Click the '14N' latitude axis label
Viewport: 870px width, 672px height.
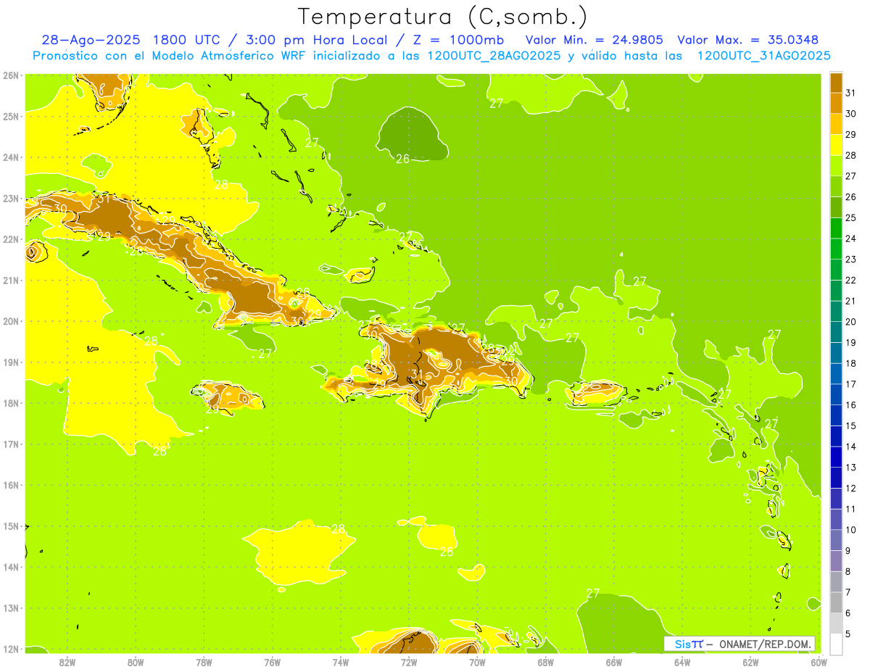click(x=11, y=567)
